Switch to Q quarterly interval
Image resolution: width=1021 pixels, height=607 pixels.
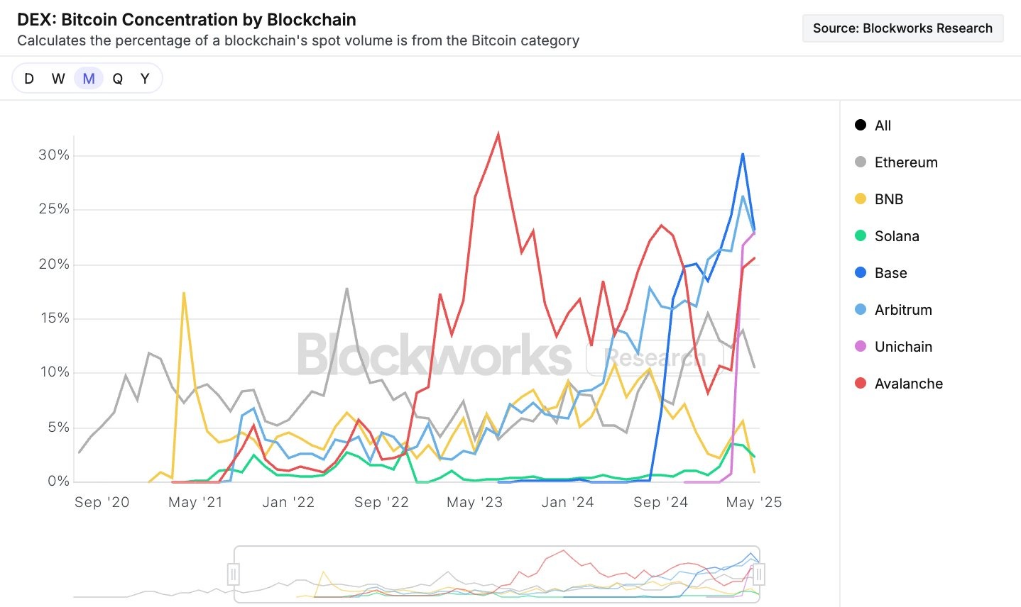(x=118, y=79)
